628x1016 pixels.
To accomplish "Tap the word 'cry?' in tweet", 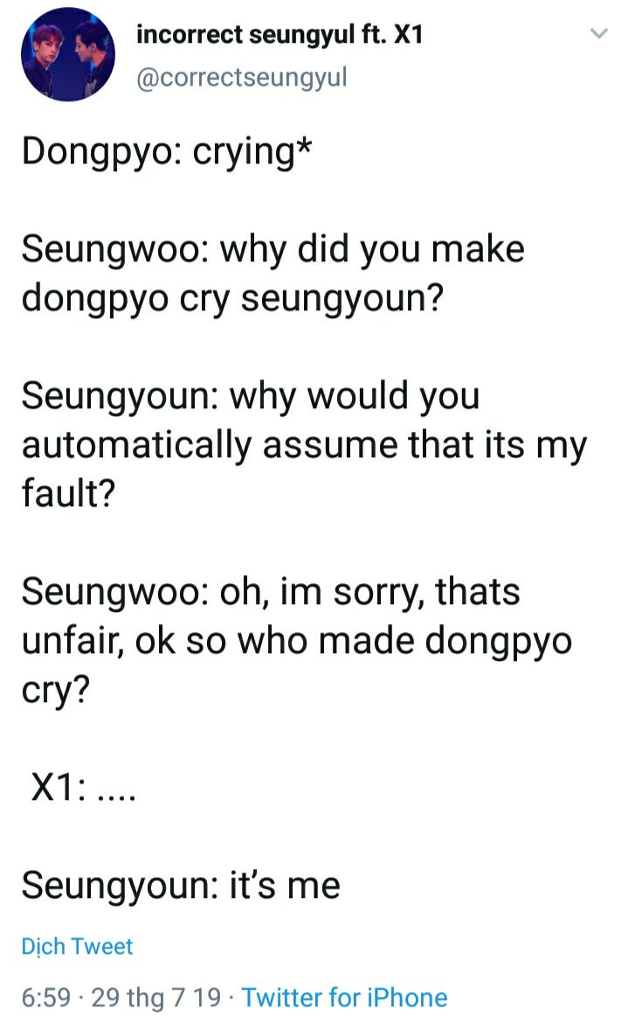I will pyautogui.click(x=56, y=691).
